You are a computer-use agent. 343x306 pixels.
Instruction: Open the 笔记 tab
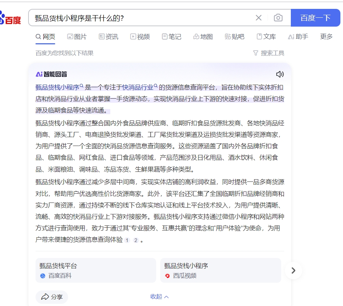[x=172, y=37]
